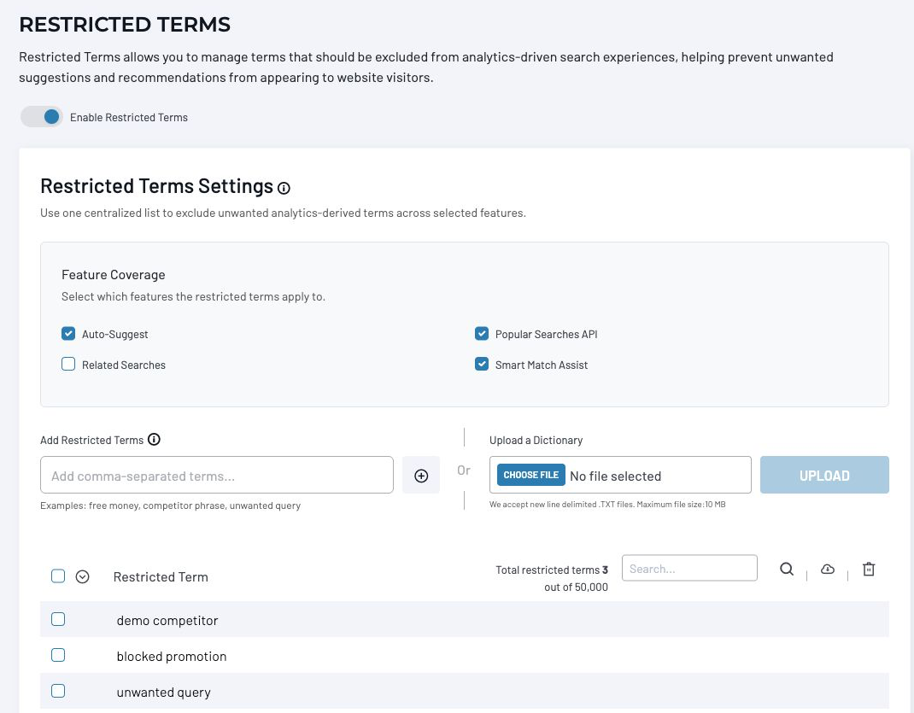This screenshot has height=713, width=914.
Task: Click the cloud download icon
Action: click(827, 569)
